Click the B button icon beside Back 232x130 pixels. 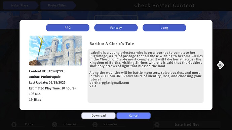pyautogui.click(x=14, y=125)
